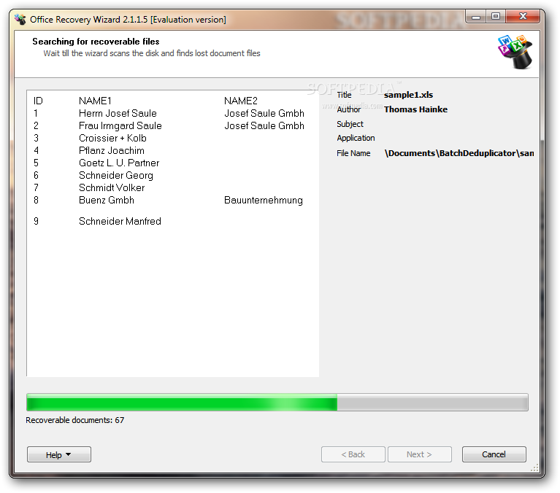Click the 'Josef Saule Gmbh' cell in row 1
The width and height of the screenshot is (560, 493).
[264, 114]
